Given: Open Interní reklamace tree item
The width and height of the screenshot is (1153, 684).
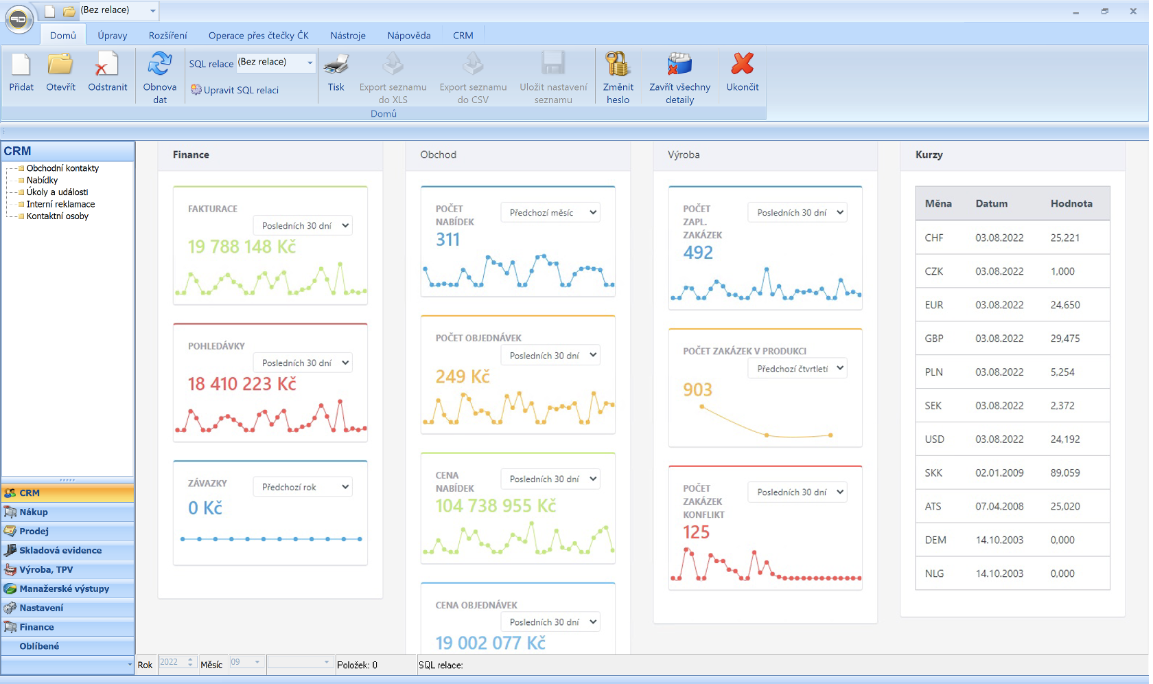Looking at the screenshot, I should [x=60, y=204].
